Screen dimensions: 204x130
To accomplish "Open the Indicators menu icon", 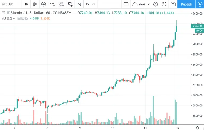I will (53, 4).
